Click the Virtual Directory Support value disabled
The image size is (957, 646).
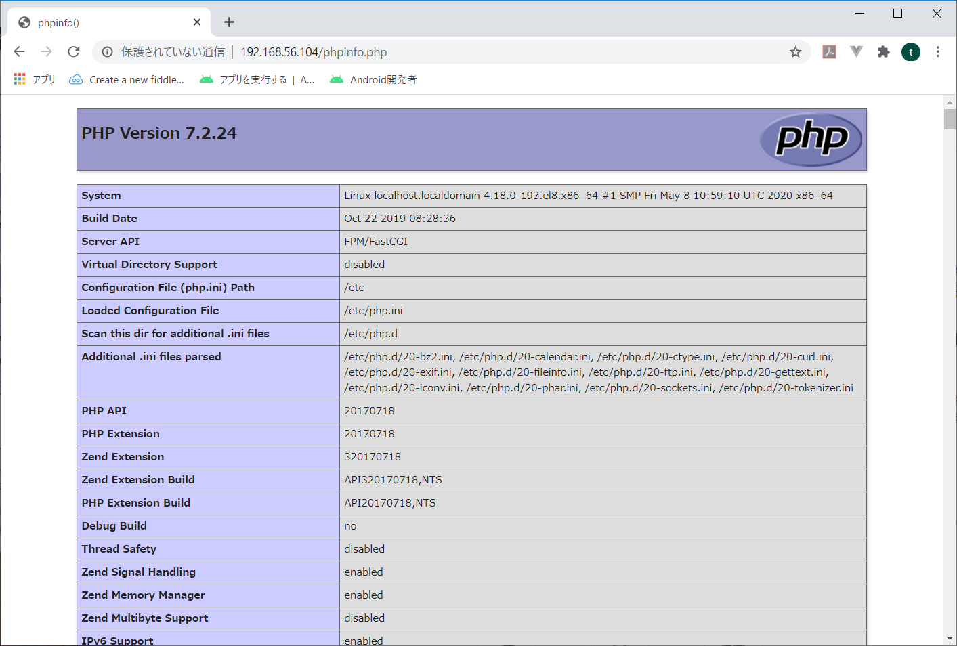coord(364,265)
